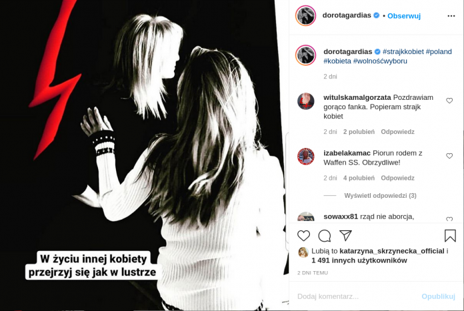Share post via paper plane icon
The width and height of the screenshot is (464, 311).
click(345, 235)
